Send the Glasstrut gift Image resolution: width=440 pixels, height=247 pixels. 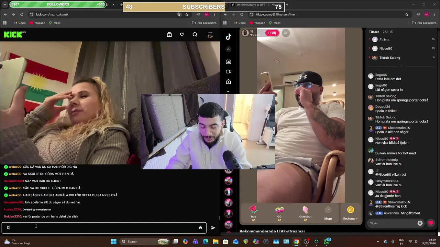click(x=305, y=213)
